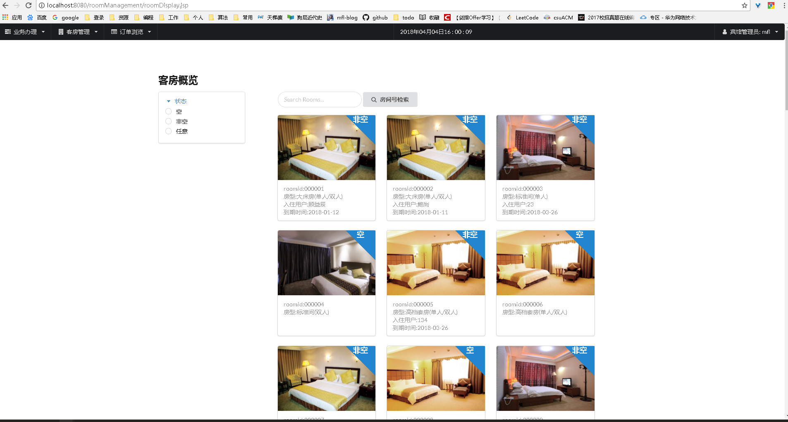Click the text roomid:000005

tap(413, 304)
